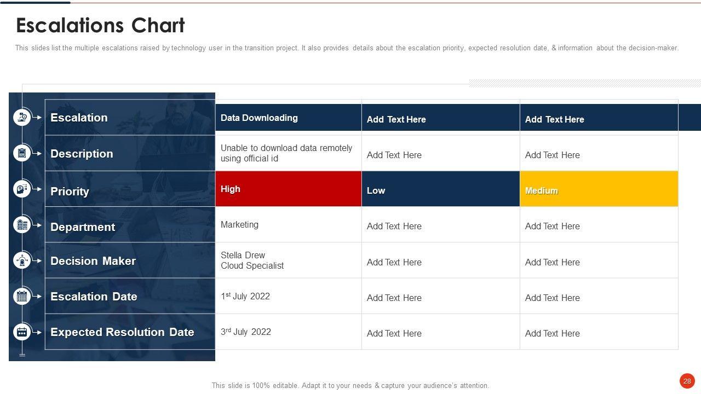Click the calendar icon beside Expected Resolution Date
Image resolution: width=701 pixels, height=394 pixels.
click(22, 332)
